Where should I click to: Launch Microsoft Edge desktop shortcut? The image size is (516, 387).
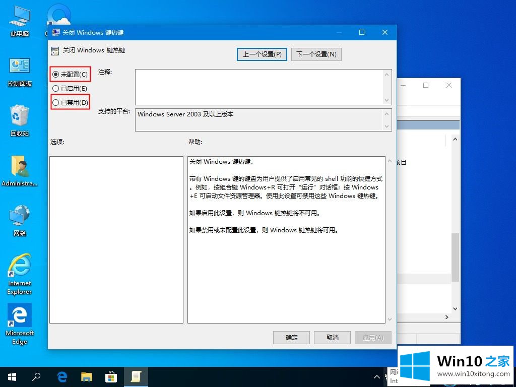coord(20,324)
